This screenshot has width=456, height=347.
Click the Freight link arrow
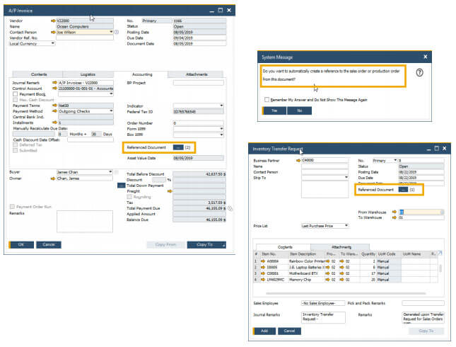coord(171,191)
